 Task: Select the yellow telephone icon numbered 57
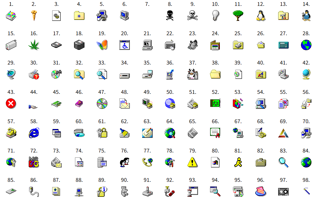click(x=11, y=133)
